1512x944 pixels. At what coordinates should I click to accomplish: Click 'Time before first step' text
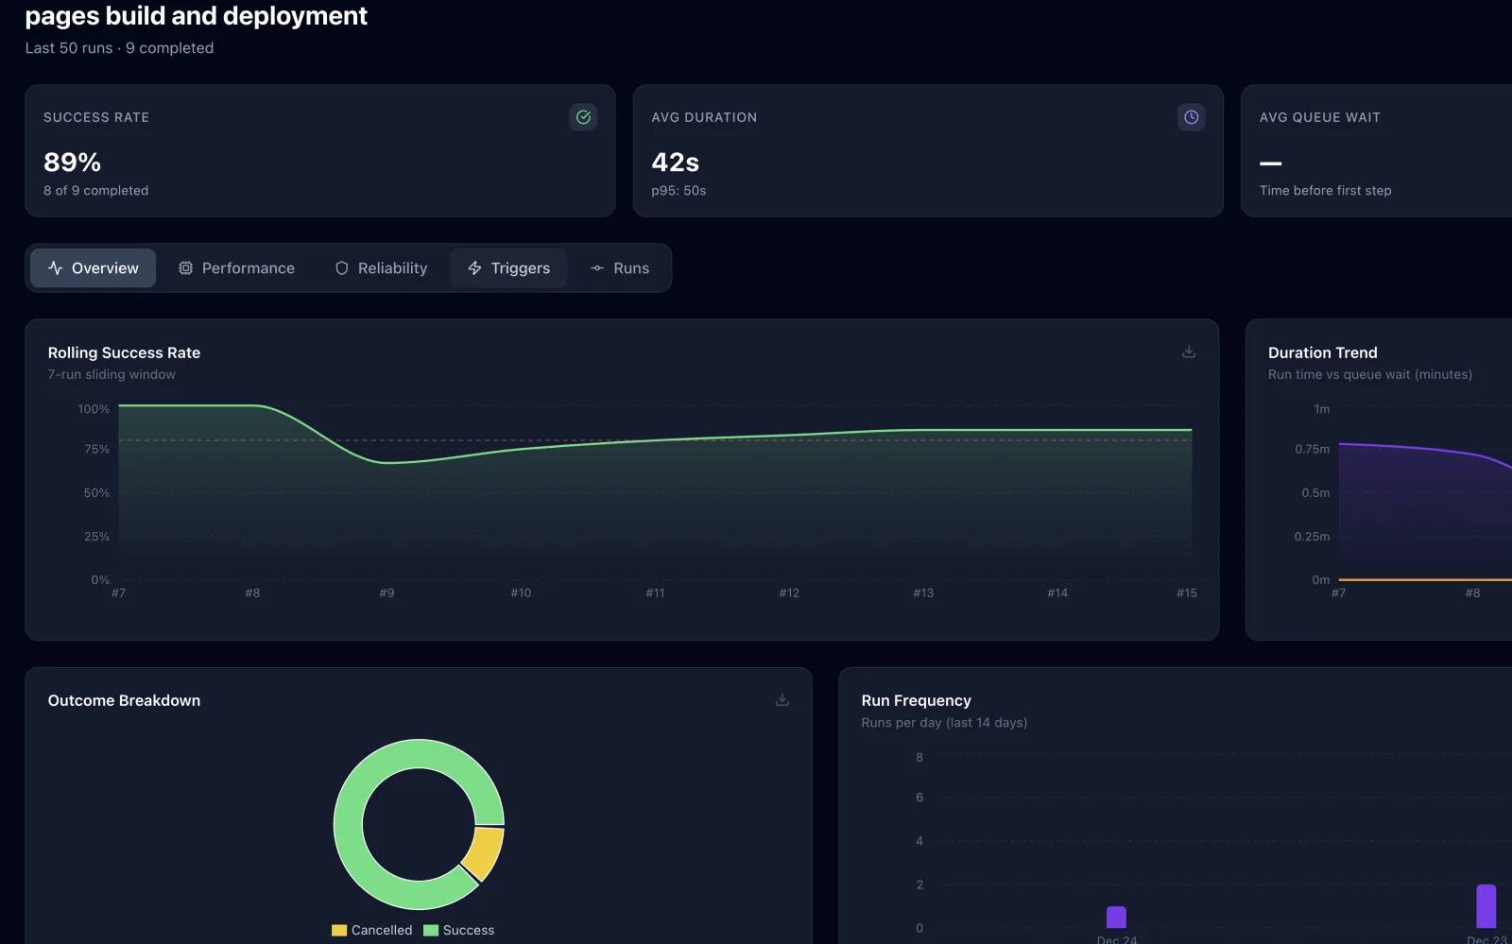pyautogui.click(x=1325, y=191)
